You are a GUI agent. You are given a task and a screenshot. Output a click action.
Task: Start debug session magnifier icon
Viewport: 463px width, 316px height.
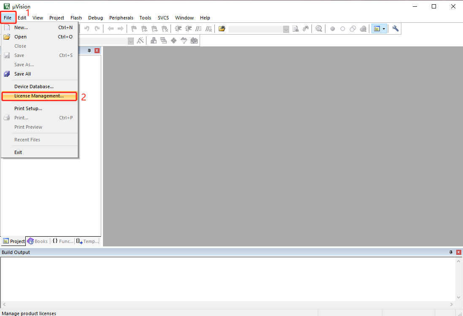pyautogui.click(x=319, y=29)
